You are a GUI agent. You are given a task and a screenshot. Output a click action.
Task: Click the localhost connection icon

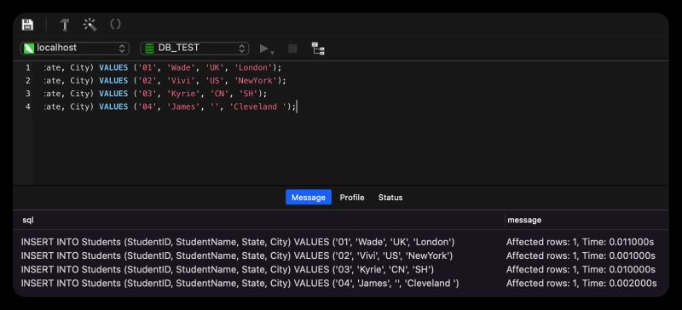tap(29, 49)
